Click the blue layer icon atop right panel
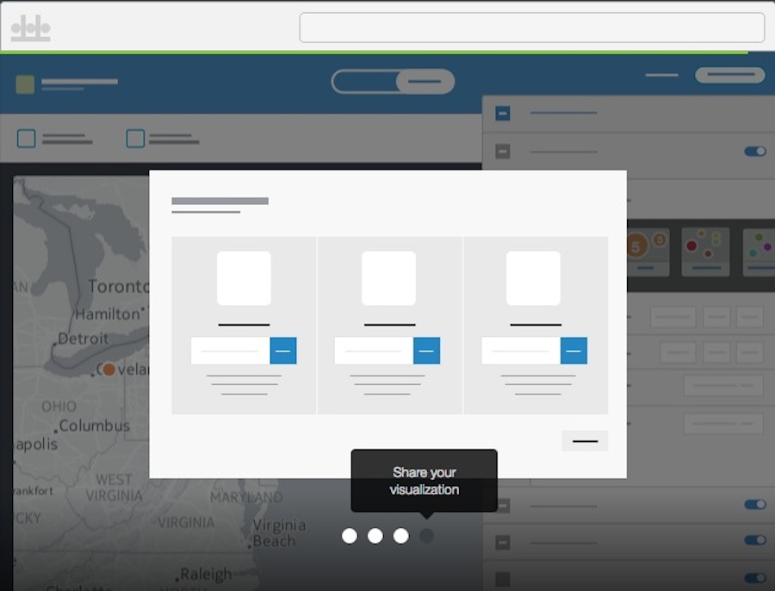775x591 pixels. [503, 114]
